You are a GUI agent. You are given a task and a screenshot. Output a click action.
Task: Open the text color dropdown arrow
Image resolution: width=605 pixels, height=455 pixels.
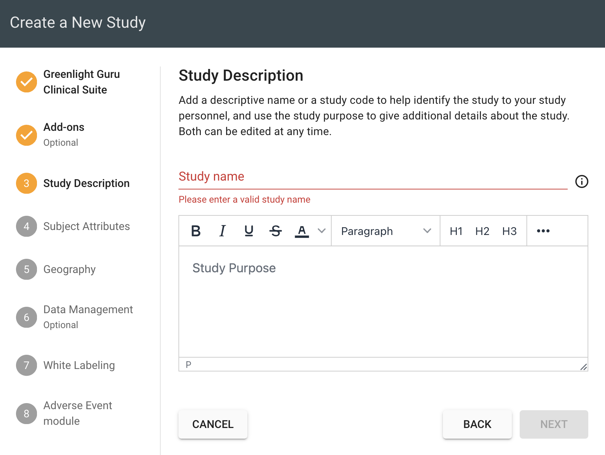point(322,231)
